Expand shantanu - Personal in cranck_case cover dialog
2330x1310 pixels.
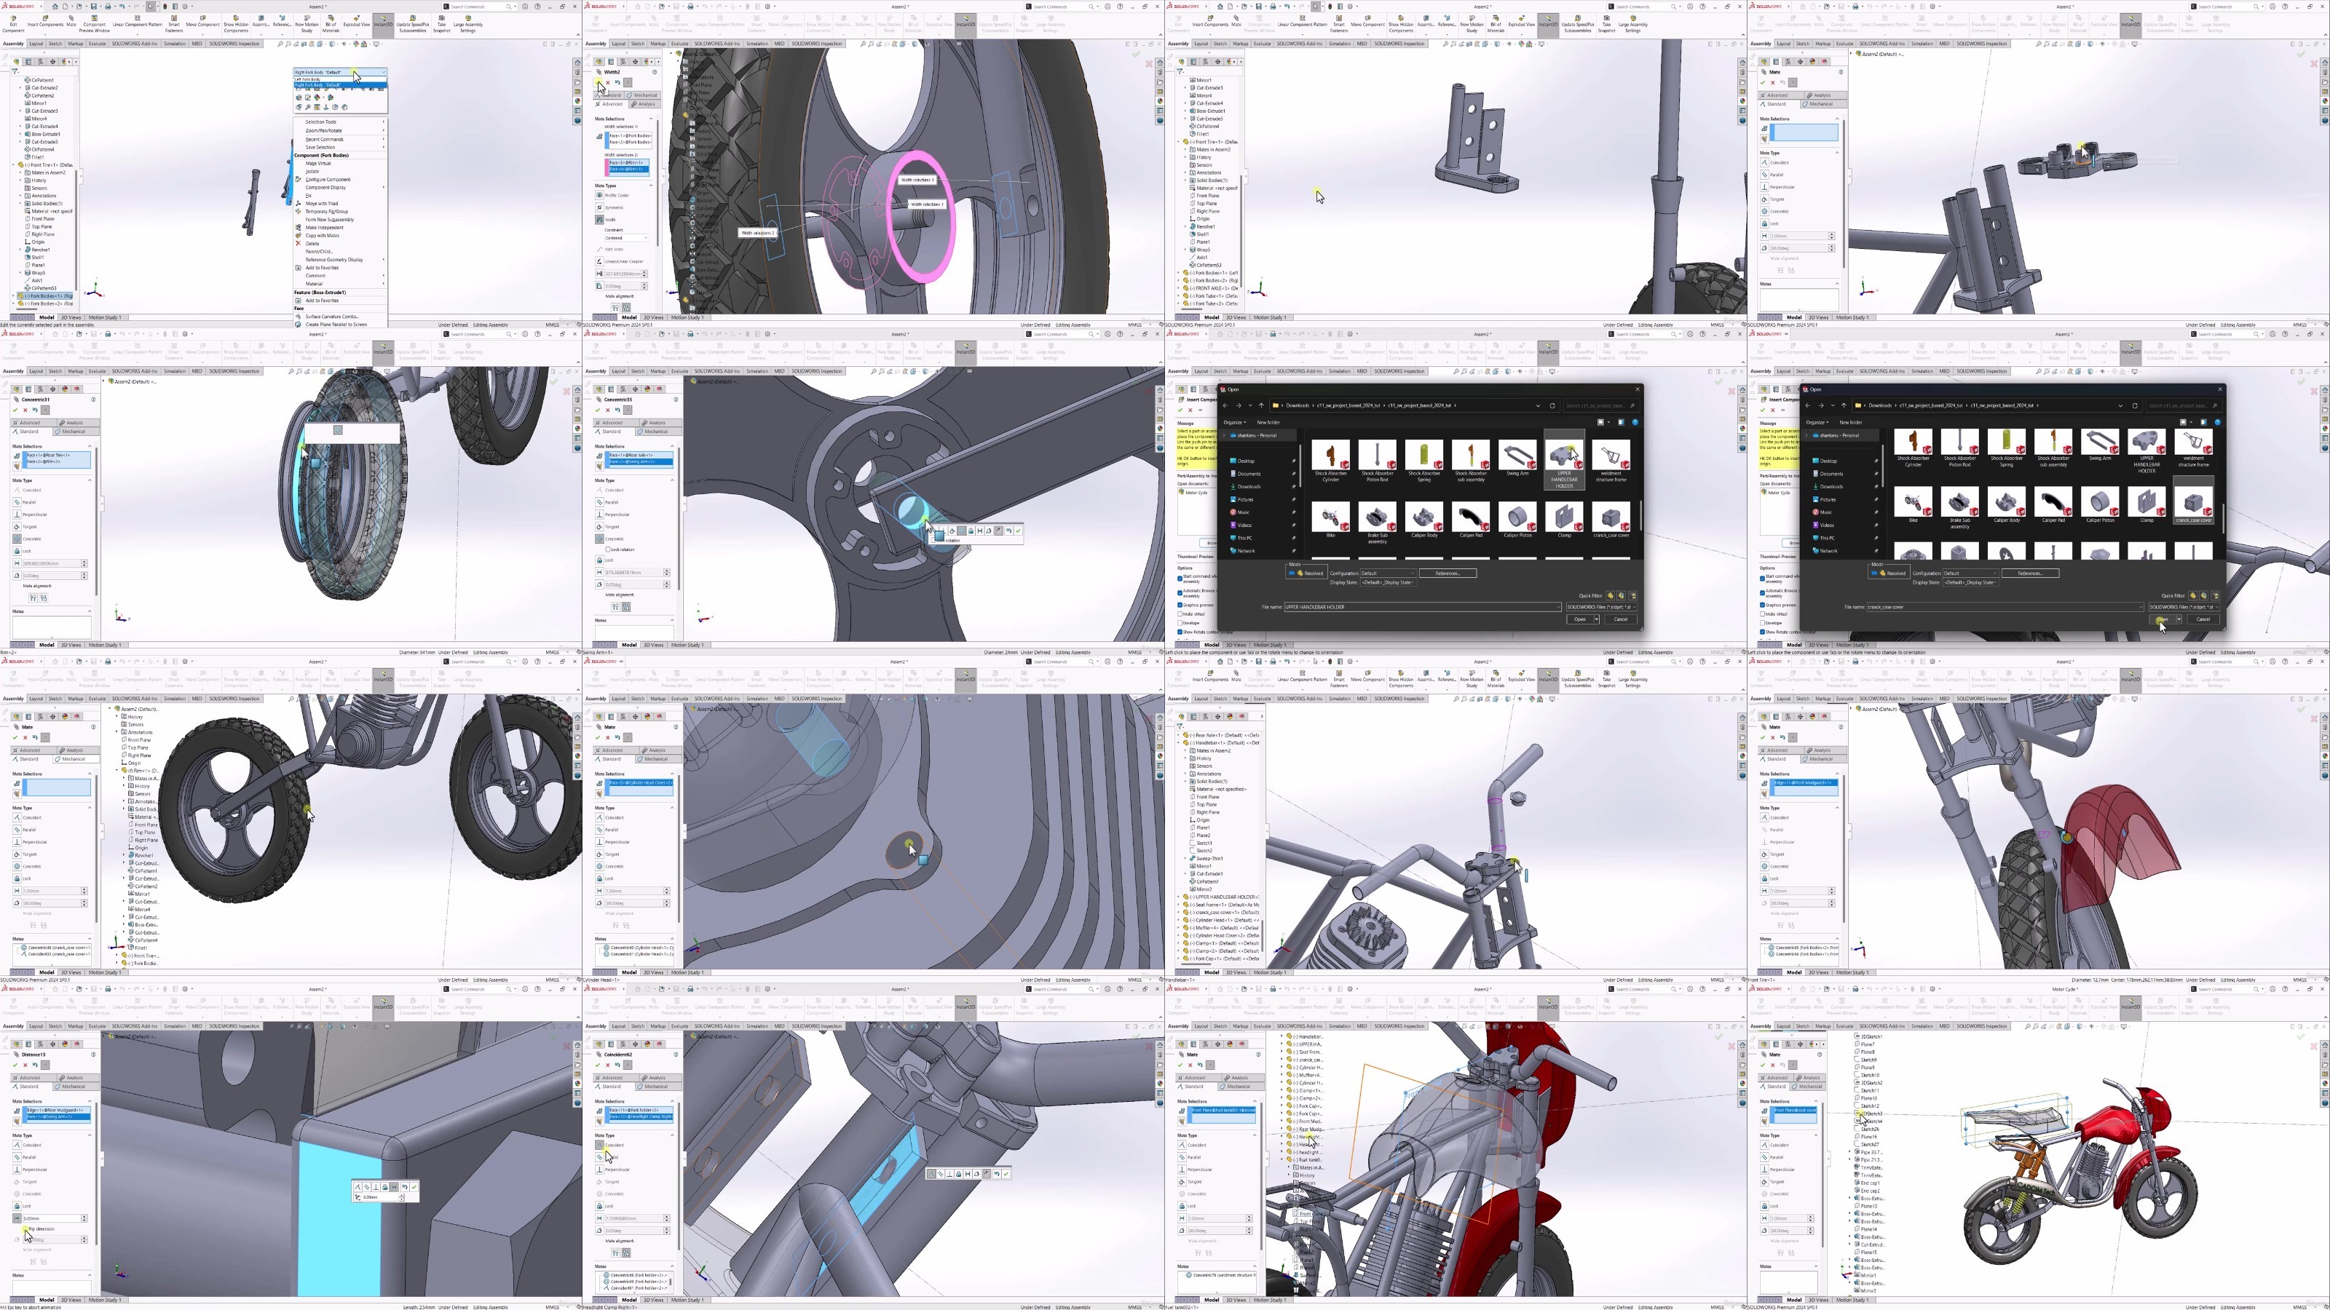tap(1806, 436)
